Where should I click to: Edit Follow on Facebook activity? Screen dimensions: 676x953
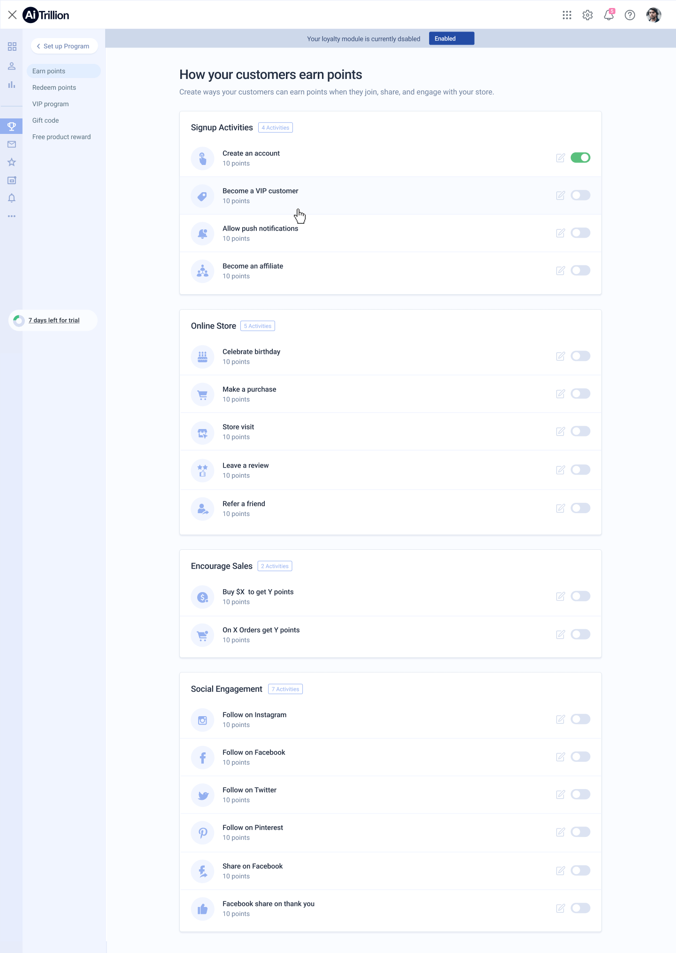pos(561,757)
